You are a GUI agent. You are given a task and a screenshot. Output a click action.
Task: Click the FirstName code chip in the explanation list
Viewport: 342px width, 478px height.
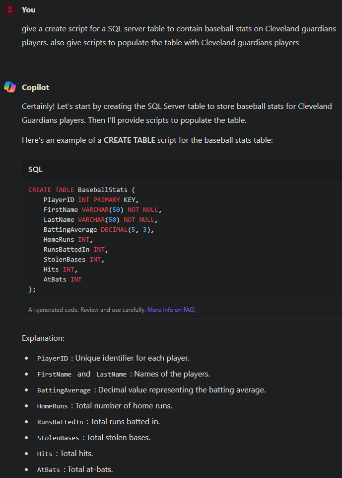pyautogui.click(x=54, y=374)
